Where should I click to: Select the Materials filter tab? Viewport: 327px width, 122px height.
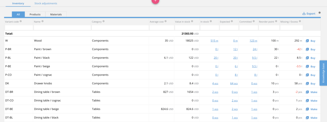(x=56, y=14)
